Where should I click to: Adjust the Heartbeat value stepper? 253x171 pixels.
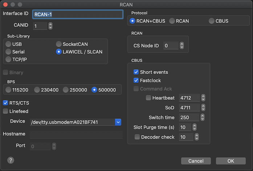(x=203, y=98)
